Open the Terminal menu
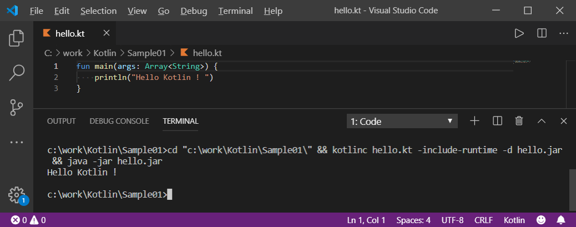 (235, 11)
